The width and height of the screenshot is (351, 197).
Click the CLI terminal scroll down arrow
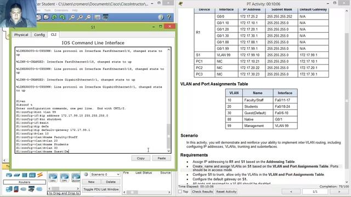(168, 151)
